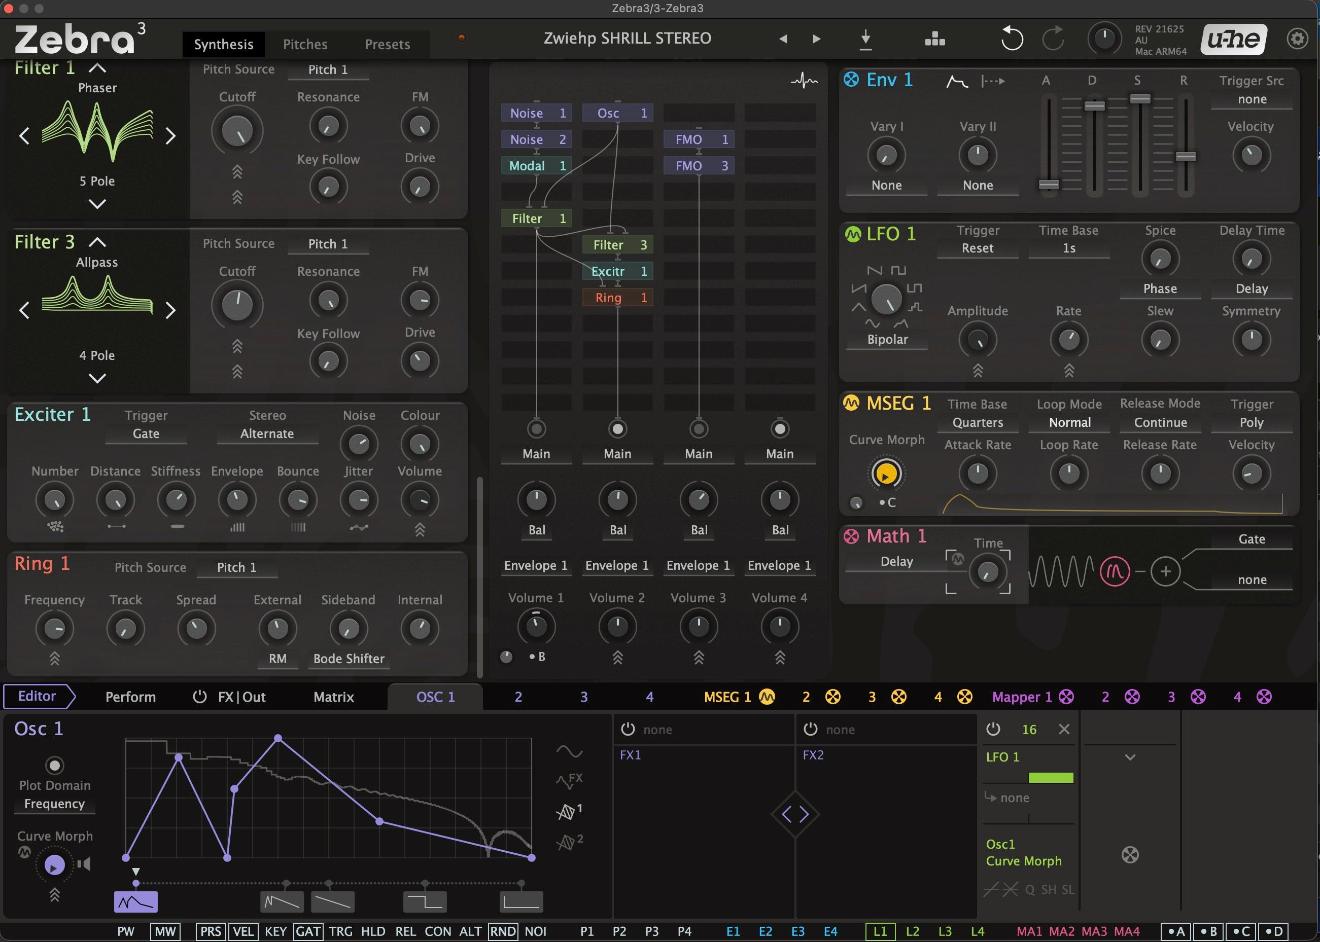This screenshot has height=942, width=1320.
Task: Toggle the LFO 1 module icon
Action: 853,234
